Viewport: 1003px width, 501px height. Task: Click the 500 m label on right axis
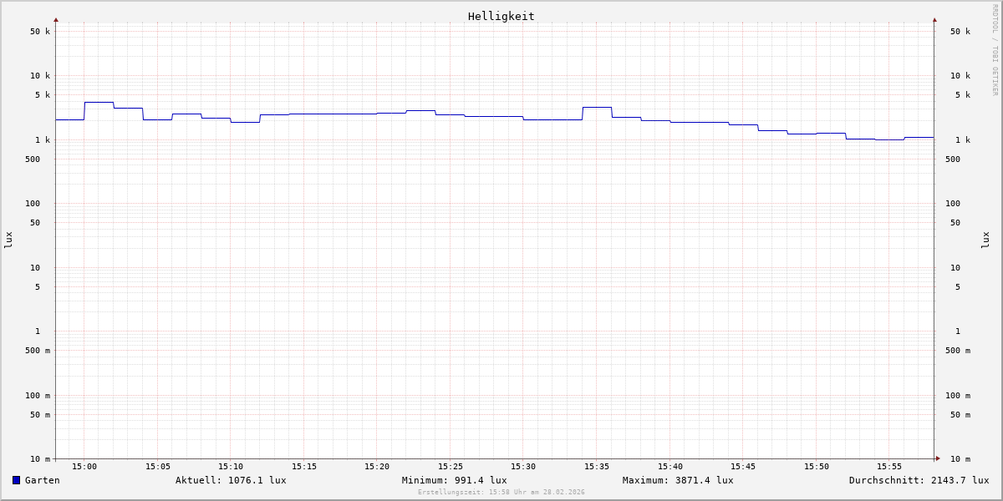tap(958, 351)
